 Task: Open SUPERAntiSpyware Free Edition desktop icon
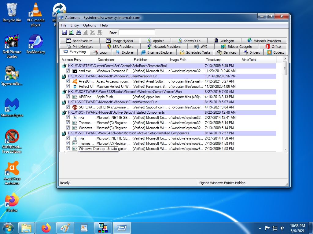pyautogui.click(x=12, y=141)
